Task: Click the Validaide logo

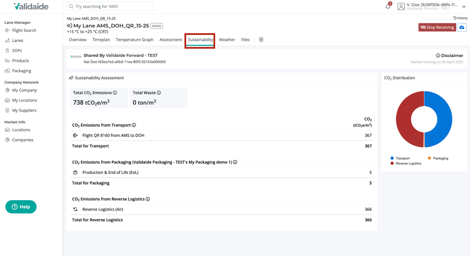Action: [31, 6]
